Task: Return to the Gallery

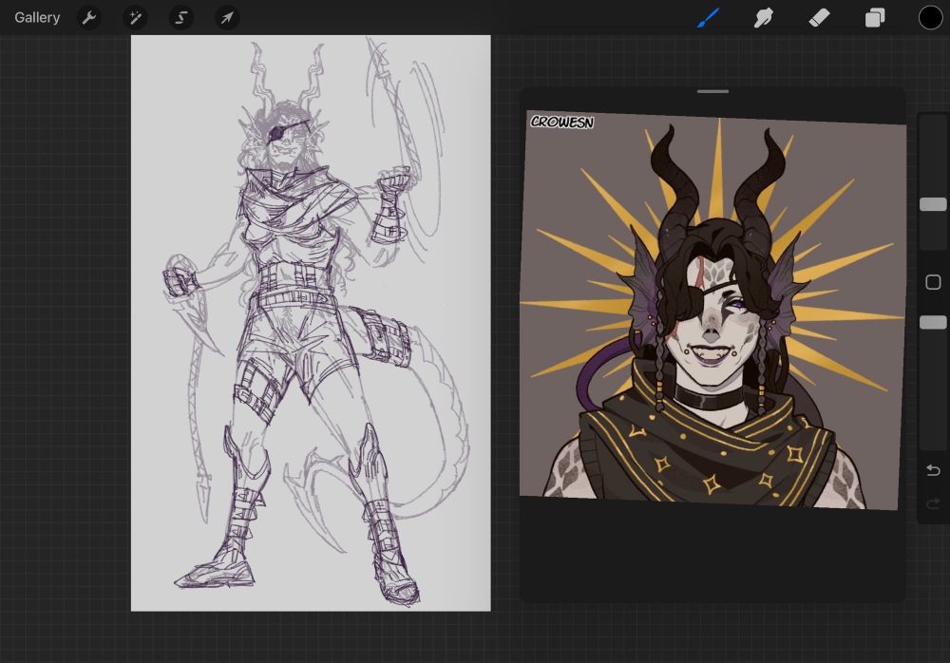Action: click(36, 17)
